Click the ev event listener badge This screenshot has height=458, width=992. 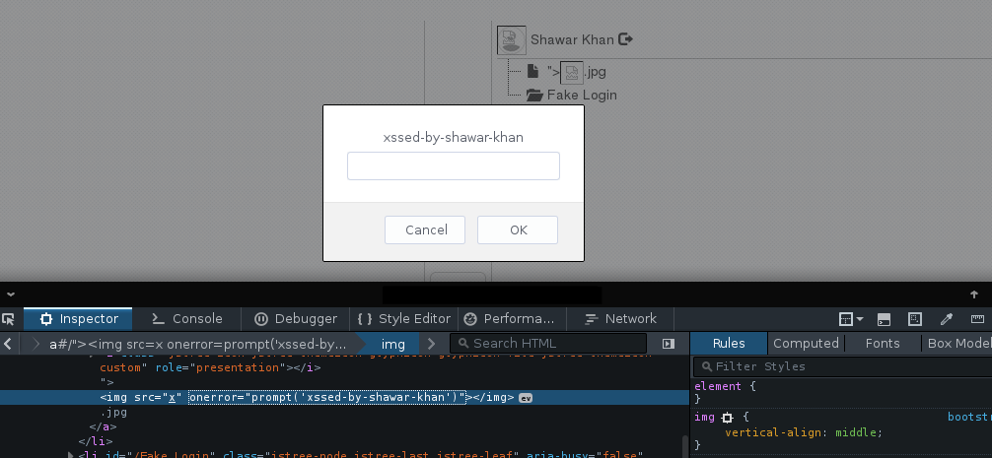526,398
